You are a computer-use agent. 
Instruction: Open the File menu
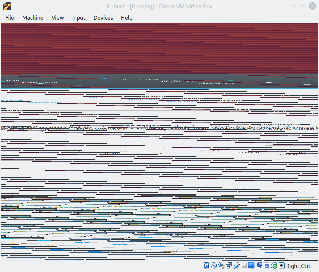pyautogui.click(x=10, y=18)
